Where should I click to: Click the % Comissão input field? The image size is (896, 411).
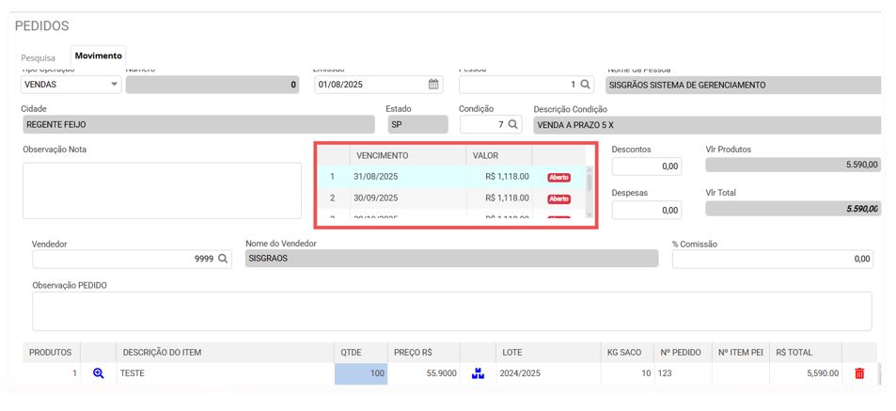pos(772,259)
